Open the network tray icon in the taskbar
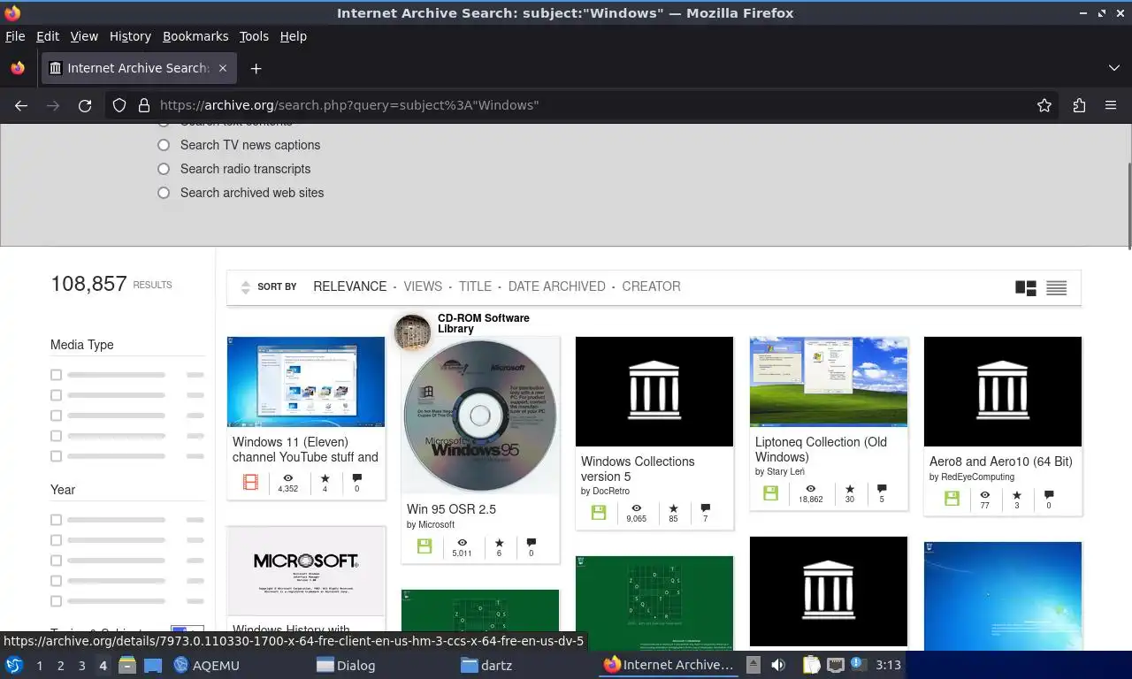This screenshot has height=679, width=1132. [835, 665]
